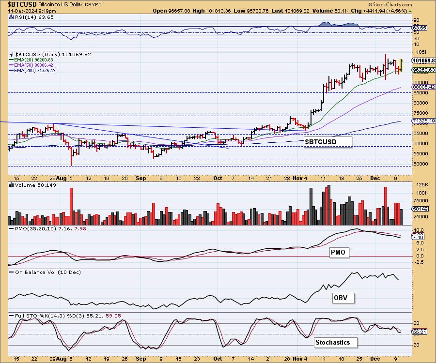This screenshot has width=436, height=363.
Task: Click 'Sep' on the price panel date axis
Action: (140, 178)
